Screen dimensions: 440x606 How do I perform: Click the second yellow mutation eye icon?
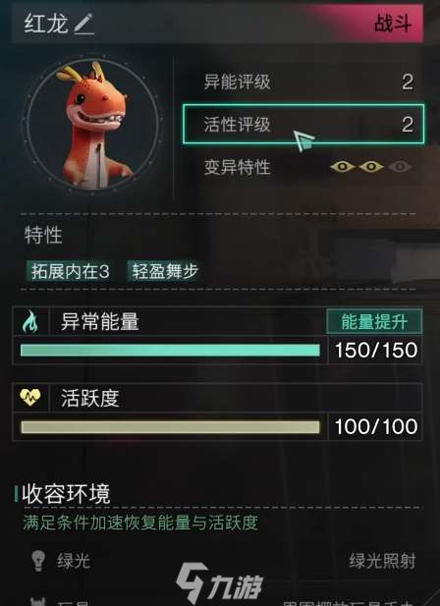371,167
